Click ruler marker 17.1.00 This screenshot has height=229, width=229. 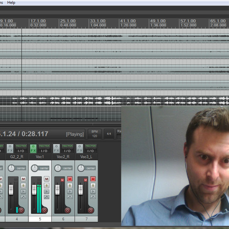(x=38, y=21)
